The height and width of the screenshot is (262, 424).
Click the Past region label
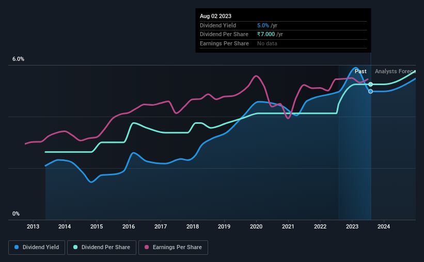coord(360,71)
